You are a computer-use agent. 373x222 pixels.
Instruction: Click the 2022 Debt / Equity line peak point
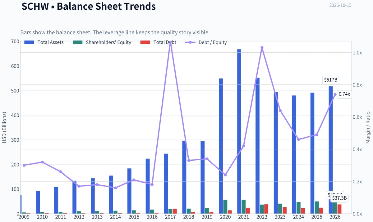point(262,48)
